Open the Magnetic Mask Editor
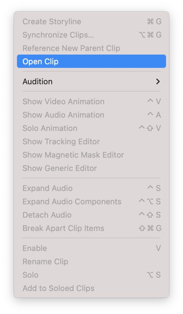Viewport: 183px width, 314px height. (x=73, y=155)
